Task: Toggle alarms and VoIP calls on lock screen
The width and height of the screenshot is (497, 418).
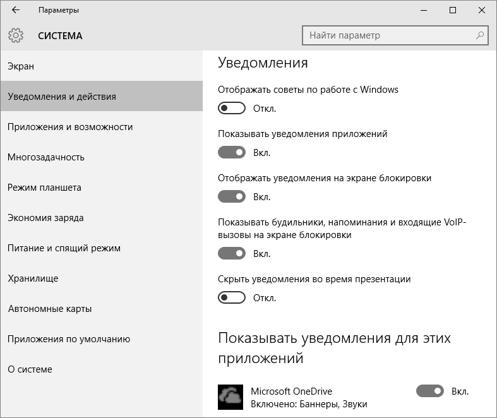Action: [x=231, y=254]
